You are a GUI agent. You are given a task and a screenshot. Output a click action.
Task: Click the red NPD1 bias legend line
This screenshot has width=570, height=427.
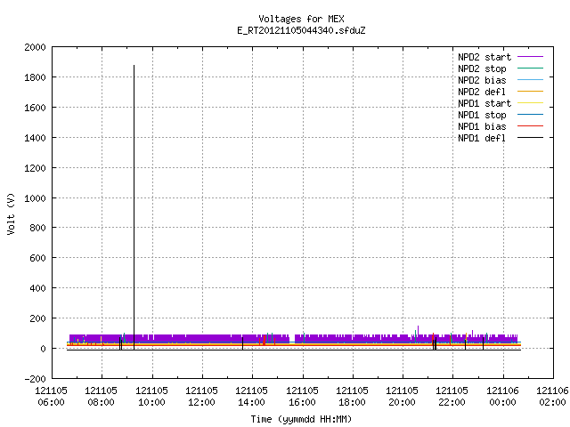[x=530, y=126]
